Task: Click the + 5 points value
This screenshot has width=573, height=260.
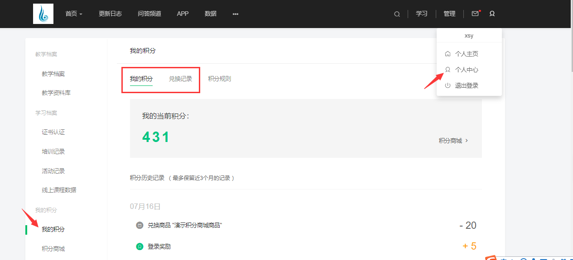Action: 469,246
